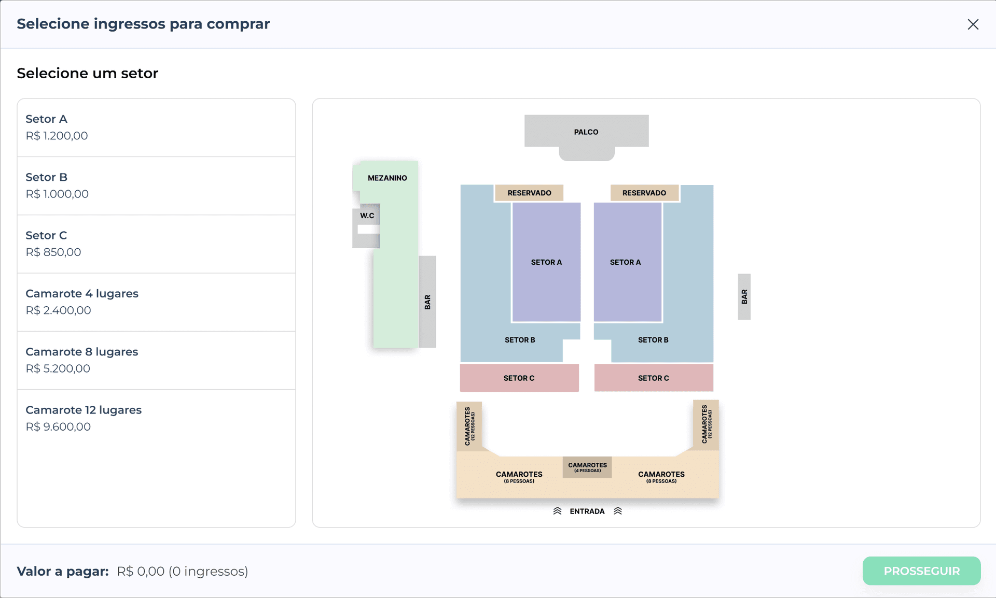
Task: Click the right pink Setor C block
Action: 654,378
